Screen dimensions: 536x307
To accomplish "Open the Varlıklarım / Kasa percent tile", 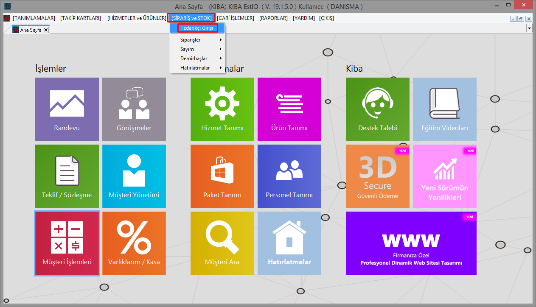I will pos(134,243).
